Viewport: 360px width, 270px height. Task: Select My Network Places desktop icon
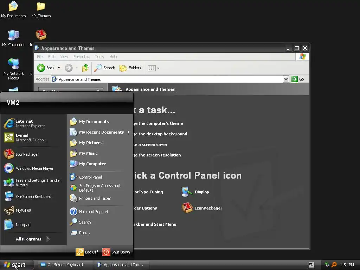tap(14, 69)
